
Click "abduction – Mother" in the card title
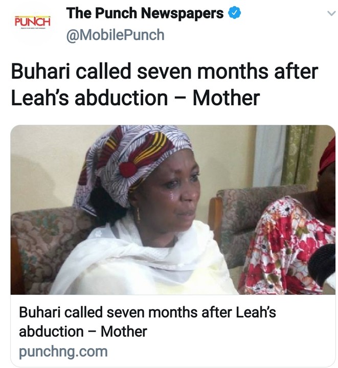pyautogui.click(x=83, y=331)
